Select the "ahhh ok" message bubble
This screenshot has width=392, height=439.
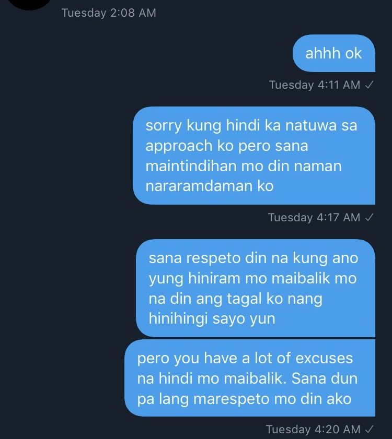click(x=333, y=53)
